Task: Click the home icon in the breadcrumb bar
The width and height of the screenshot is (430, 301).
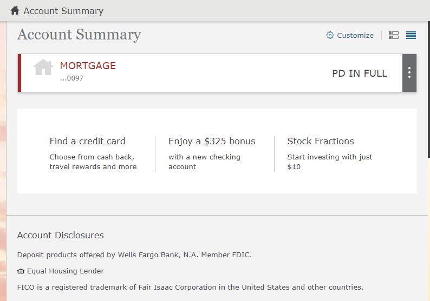Action: pos(15,10)
